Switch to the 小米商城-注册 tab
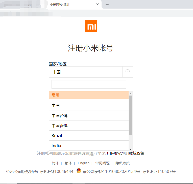The width and height of the screenshot is (193, 184). [74, 5]
